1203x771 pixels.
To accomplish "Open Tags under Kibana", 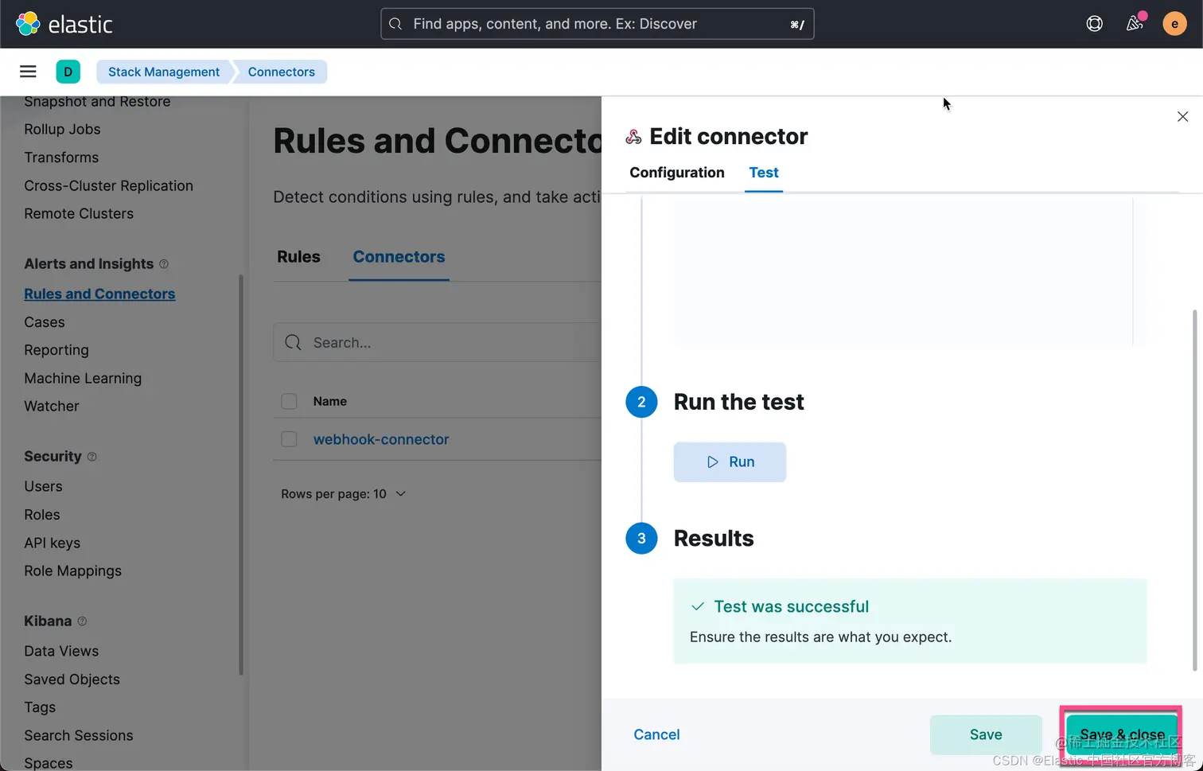I will pos(40,707).
